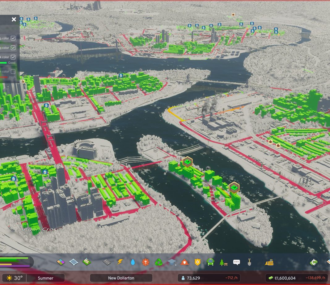Select the Fire & Rescue helmet icon
Screen dimensions: 330x285
tap(184, 262)
